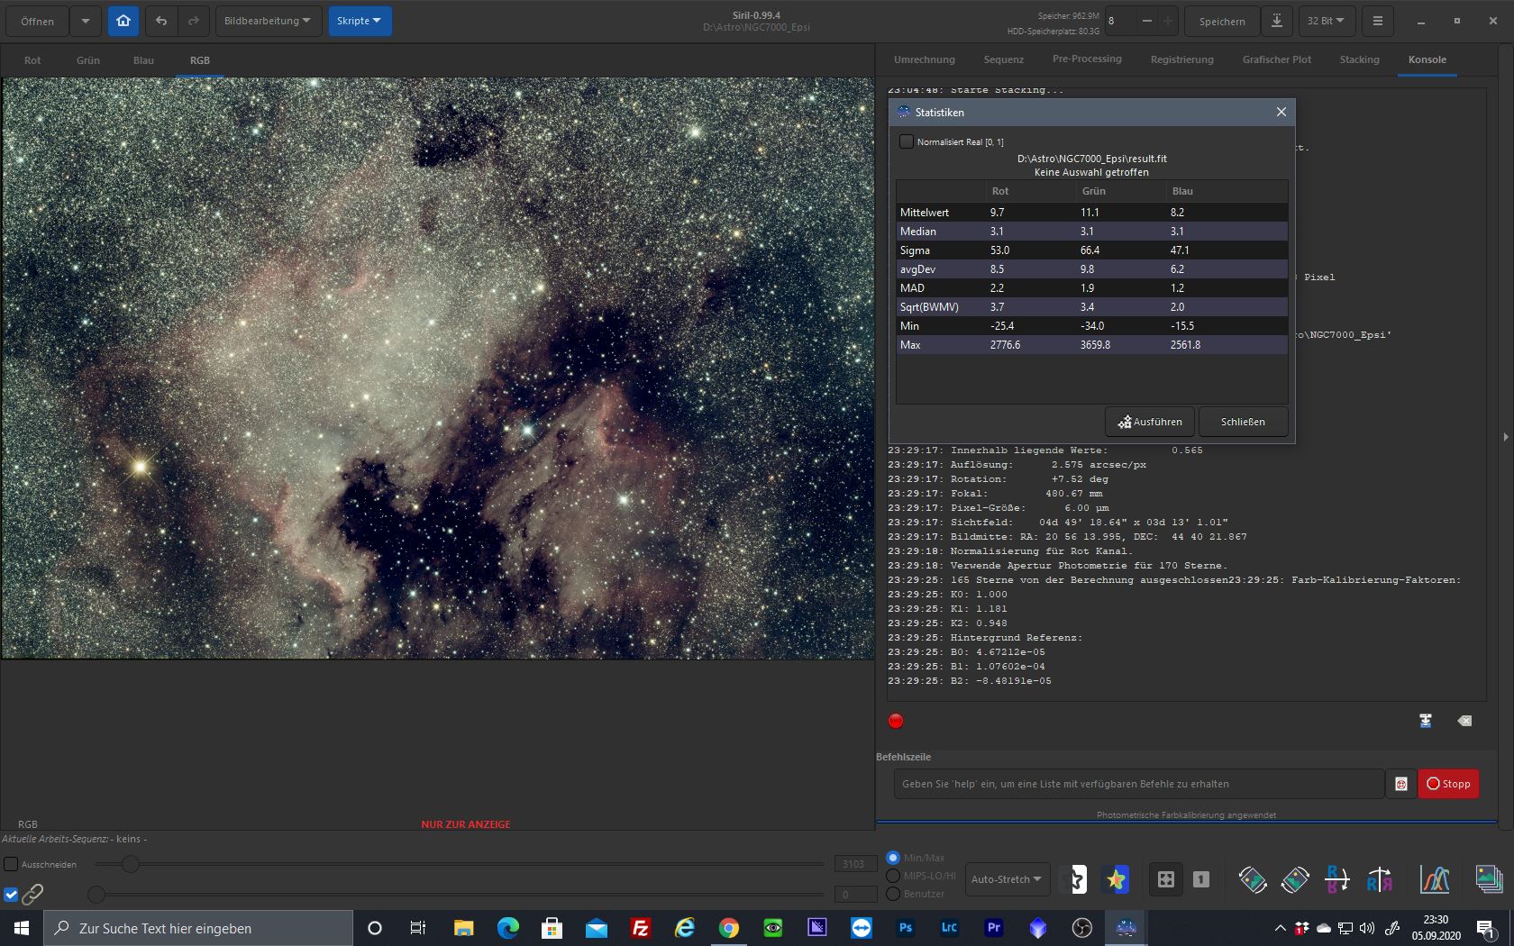Decrease thread count with minus stepper
Viewport: 1514px width, 946px height.
(x=1146, y=21)
